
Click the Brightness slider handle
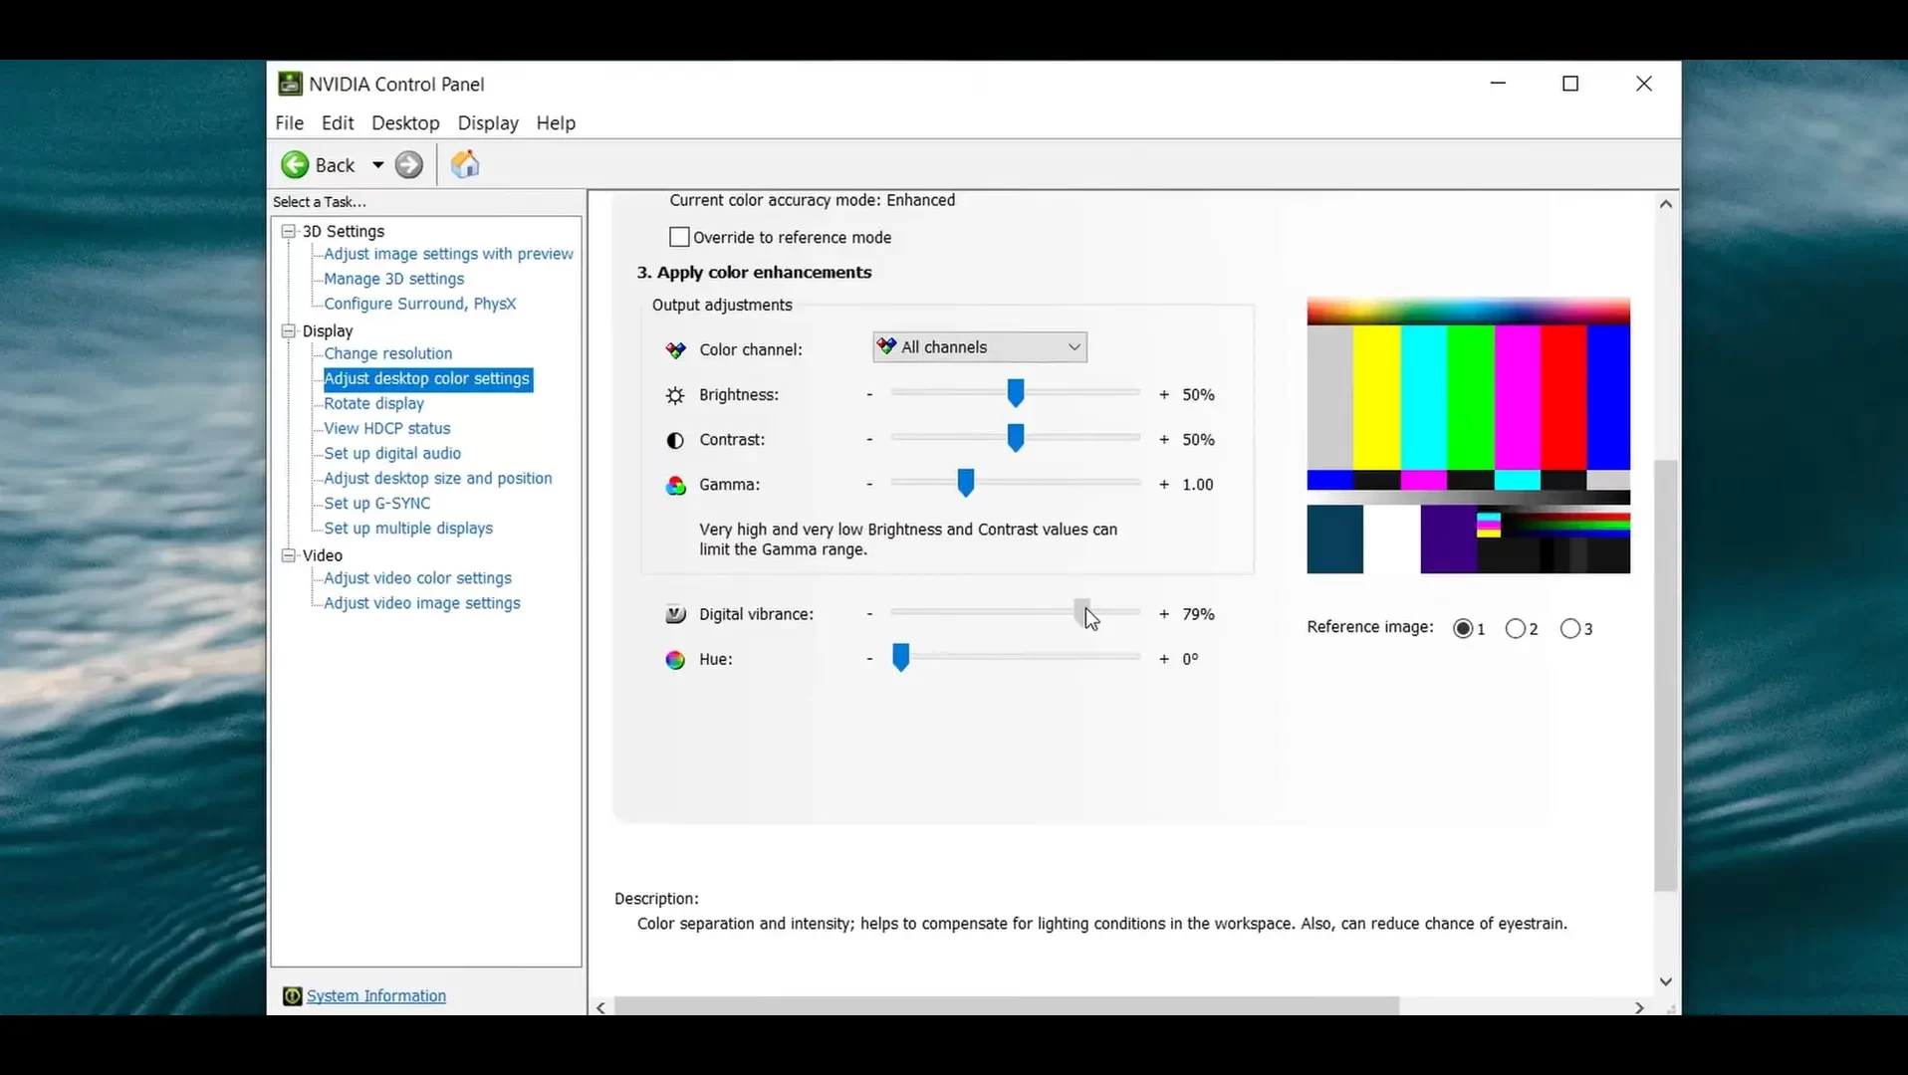click(x=1015, y=393)
